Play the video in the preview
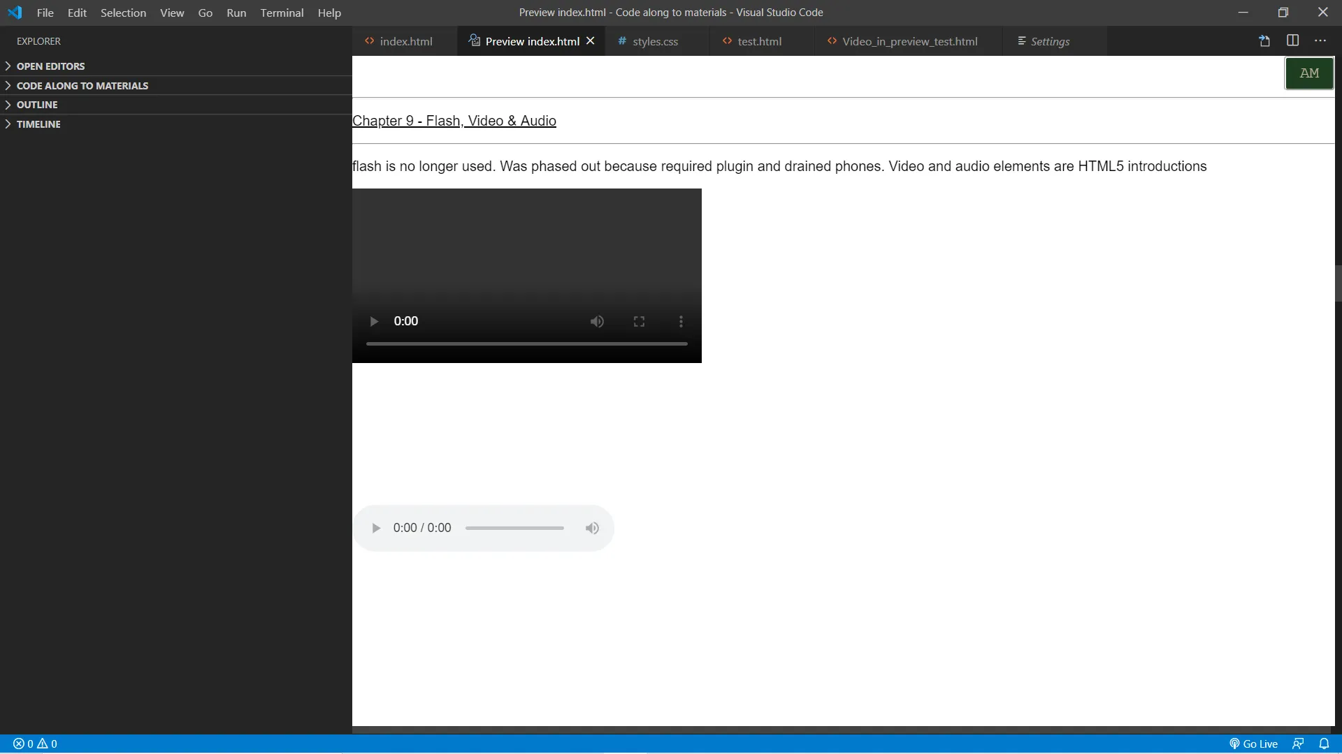The width and height of the screenshot is (1342, 754). click(374, 321)
